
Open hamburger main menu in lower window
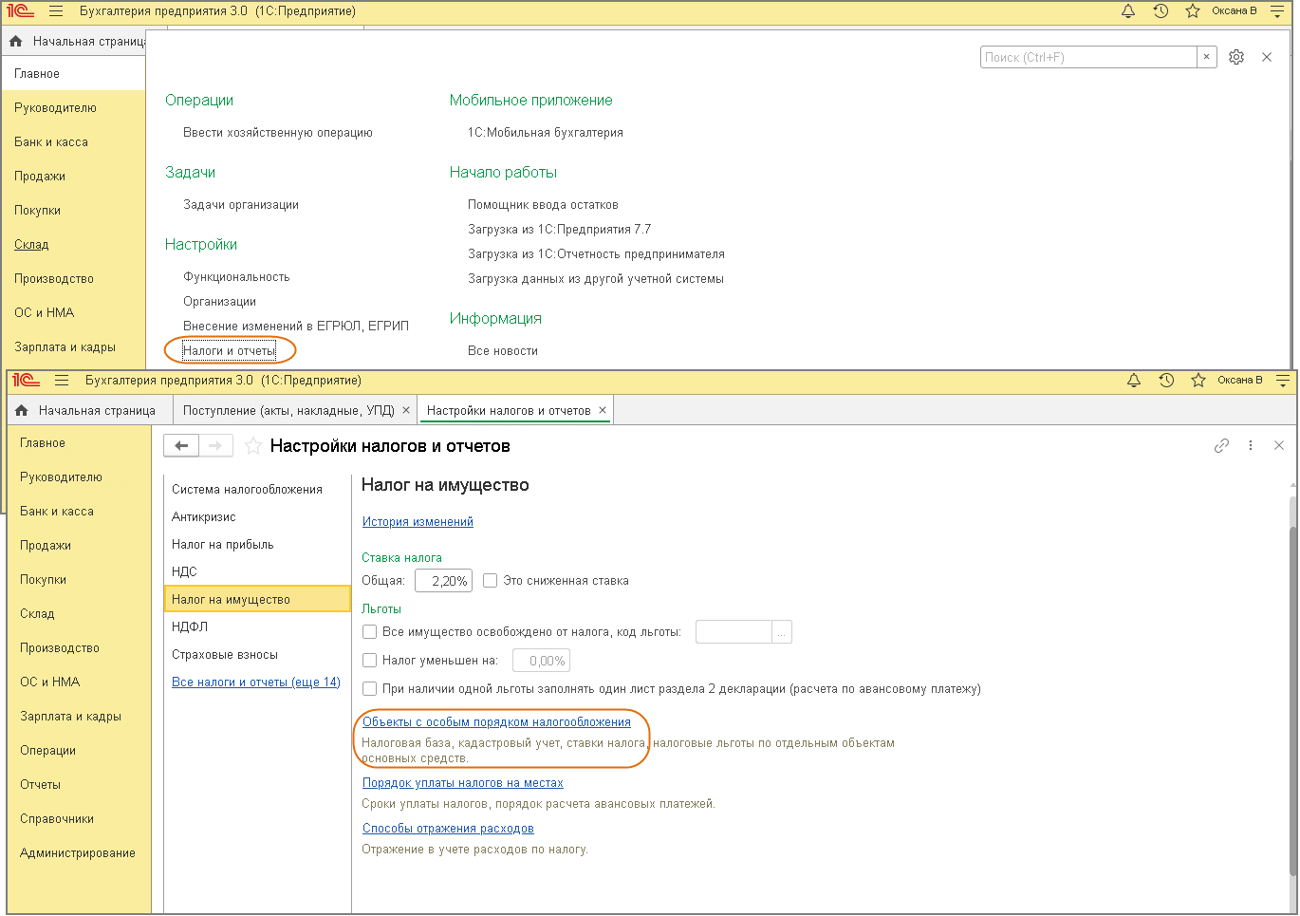[62, 381]
